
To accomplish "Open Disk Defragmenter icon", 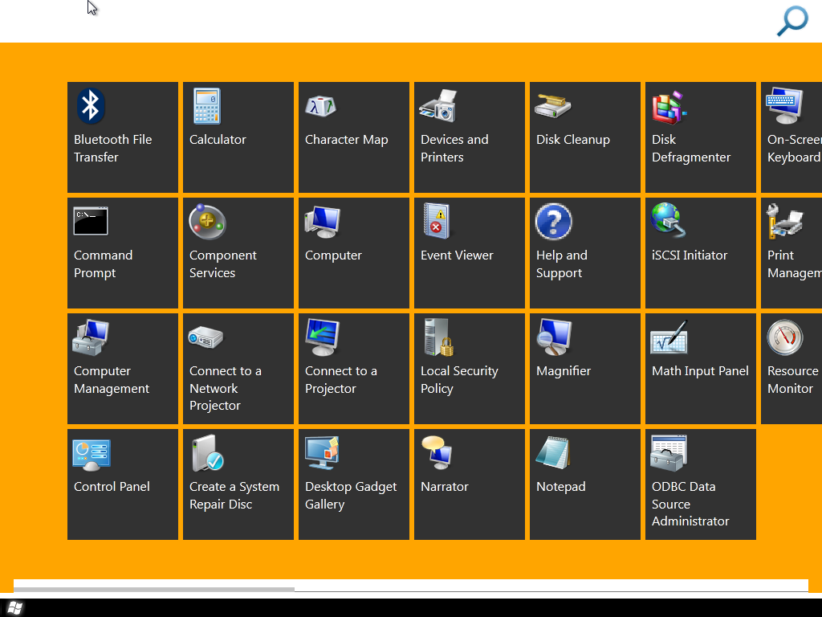I will (x=669, y=107).
